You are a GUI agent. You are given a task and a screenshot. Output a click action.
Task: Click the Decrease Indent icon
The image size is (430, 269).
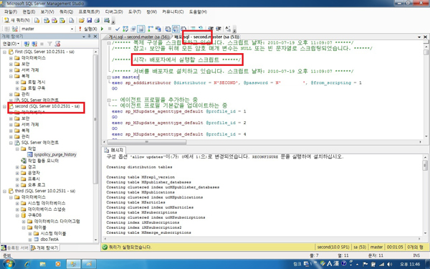211,29
